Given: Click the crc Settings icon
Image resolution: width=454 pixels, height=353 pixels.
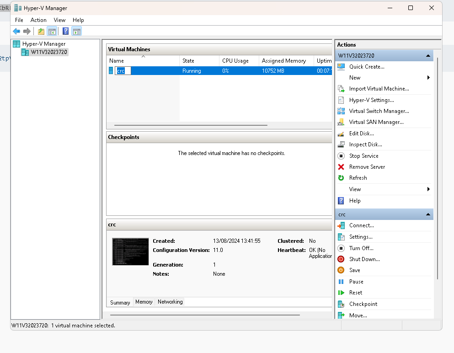Looking at the screenshot, I should (341, 237).
